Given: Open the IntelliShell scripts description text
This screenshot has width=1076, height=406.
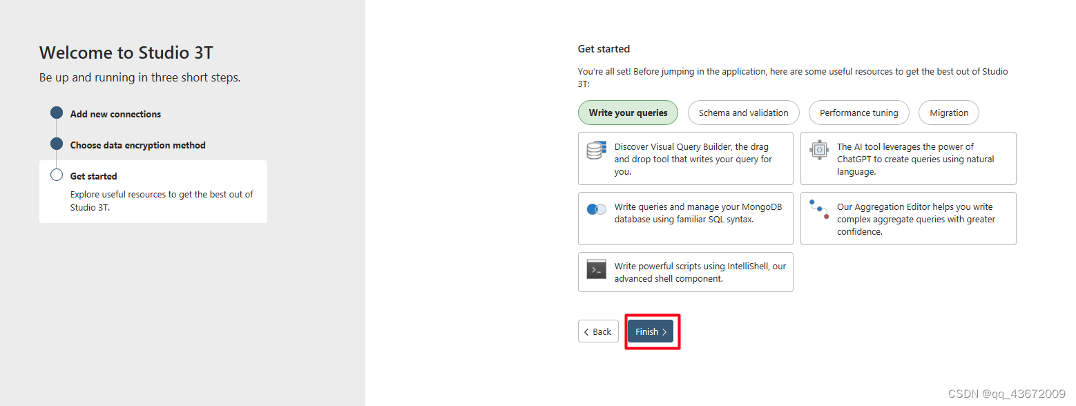Looking at the screenshot, I should point(700,272).
